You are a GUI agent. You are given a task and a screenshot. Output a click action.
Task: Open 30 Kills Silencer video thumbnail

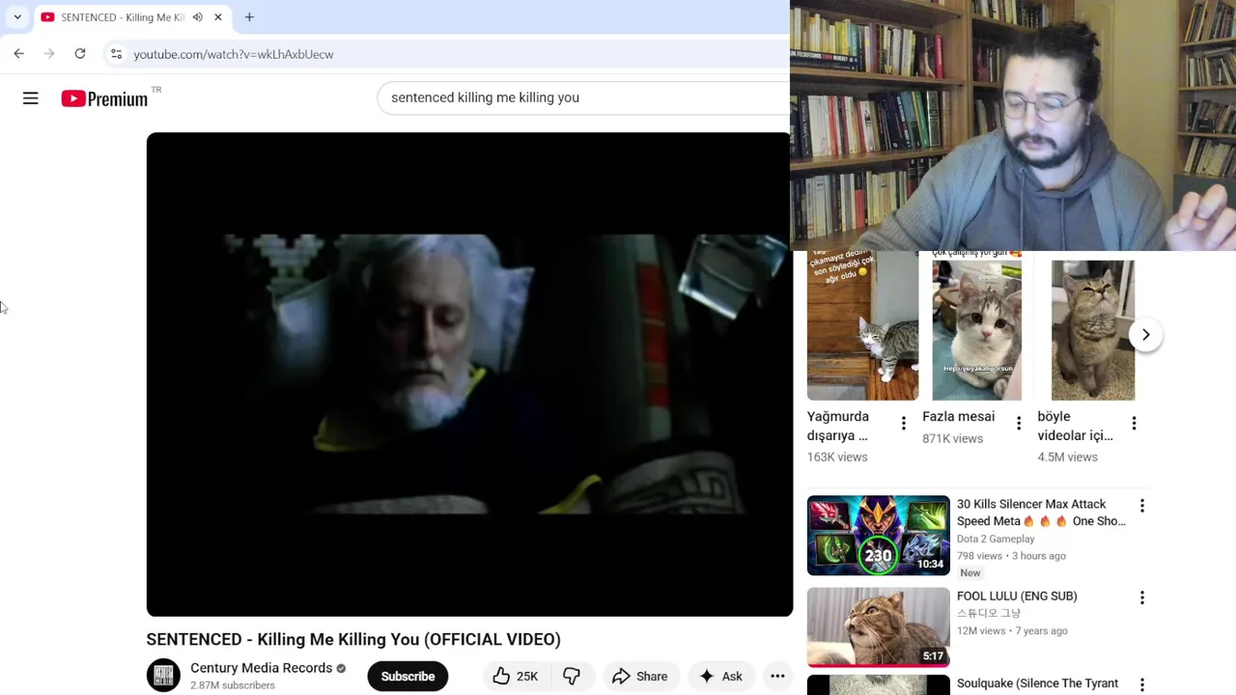click(x=878, y=536)
